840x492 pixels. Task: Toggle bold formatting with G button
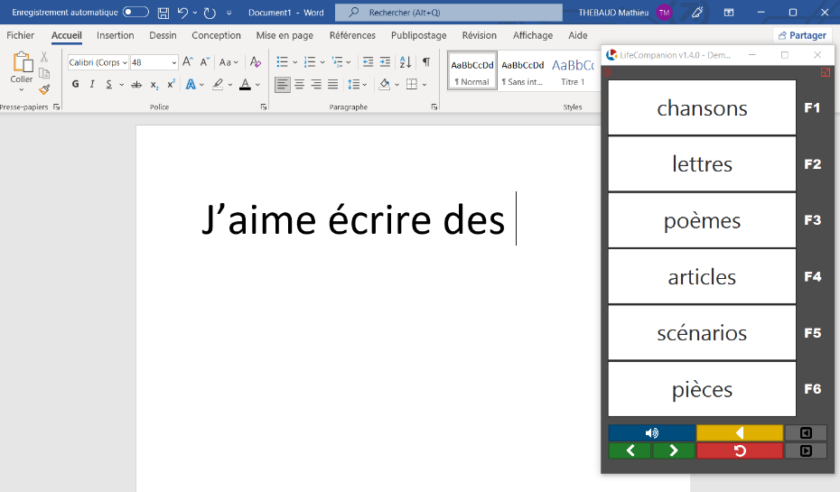75,84
